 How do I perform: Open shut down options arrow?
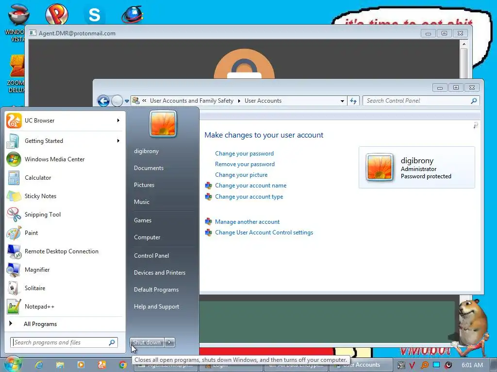tap(169, 342)
